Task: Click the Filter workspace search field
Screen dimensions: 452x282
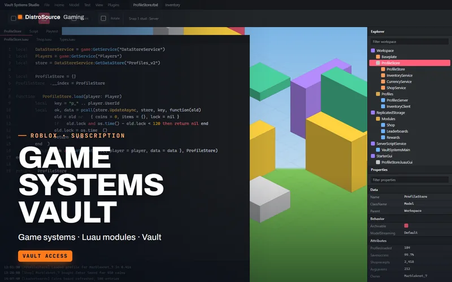Action: coord(409,42)
